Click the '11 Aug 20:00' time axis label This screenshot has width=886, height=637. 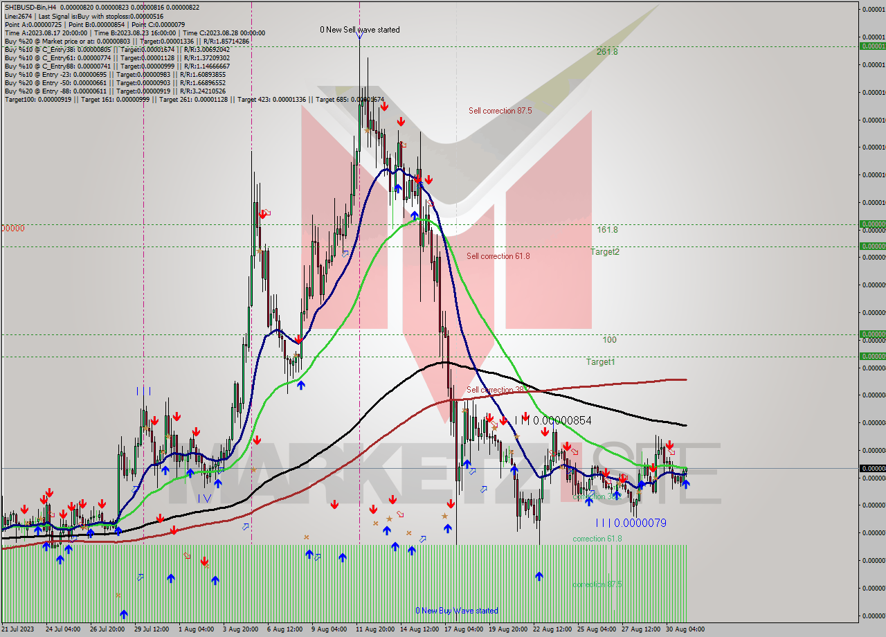375,629
